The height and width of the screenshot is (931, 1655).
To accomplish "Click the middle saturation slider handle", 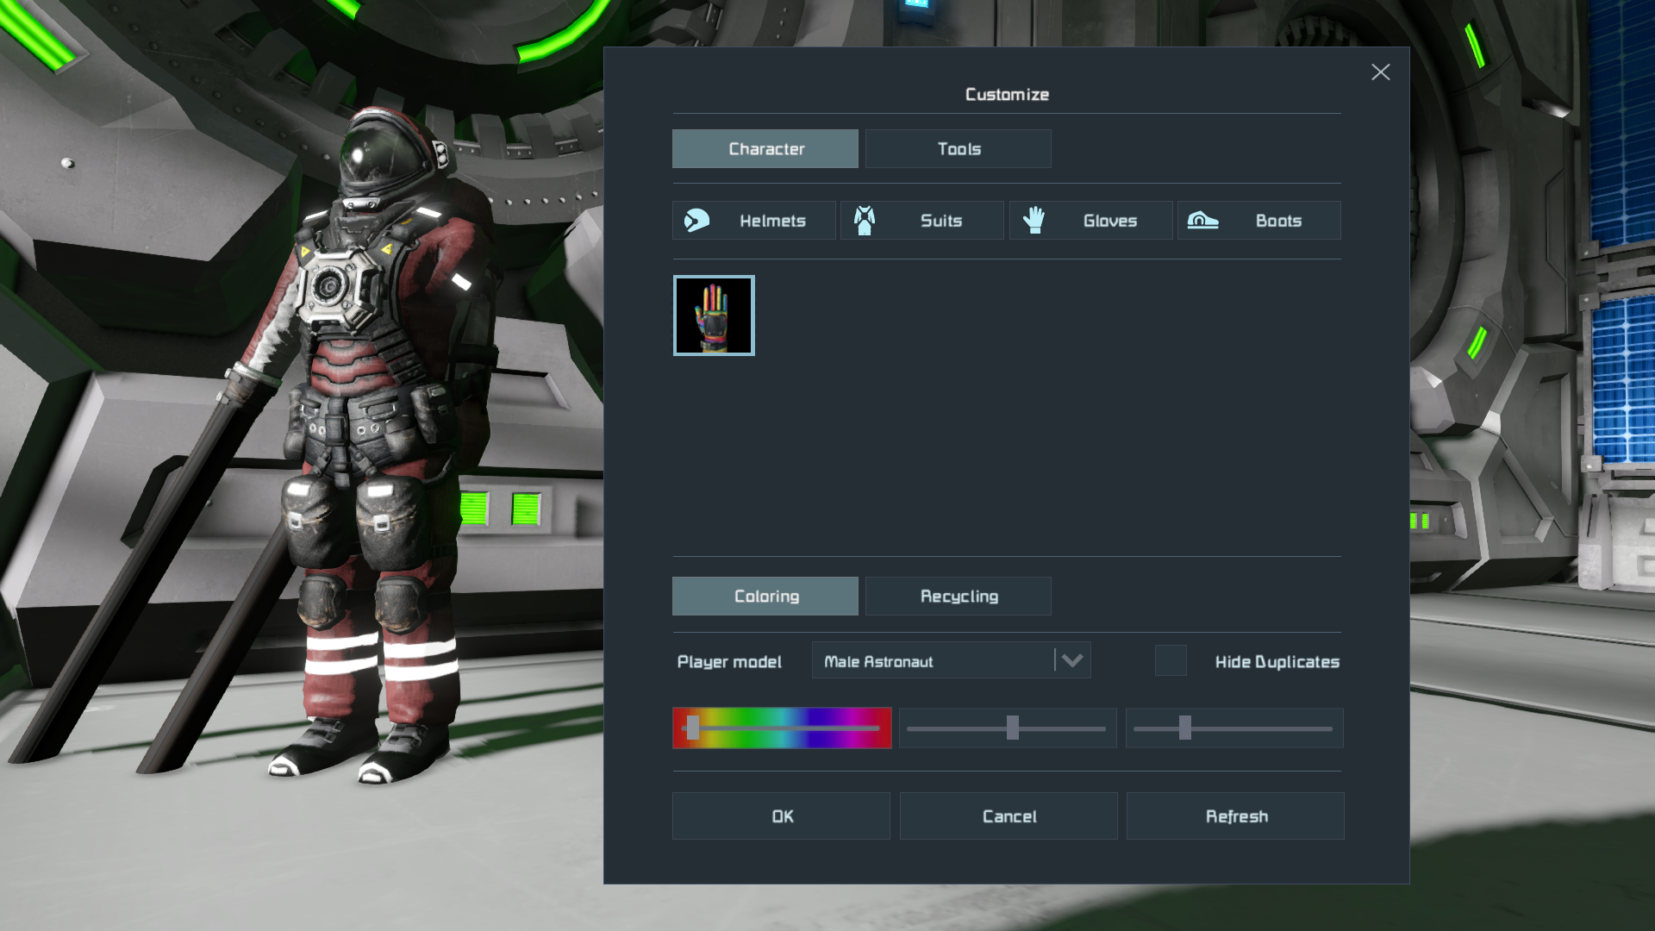I will 1013,728.
